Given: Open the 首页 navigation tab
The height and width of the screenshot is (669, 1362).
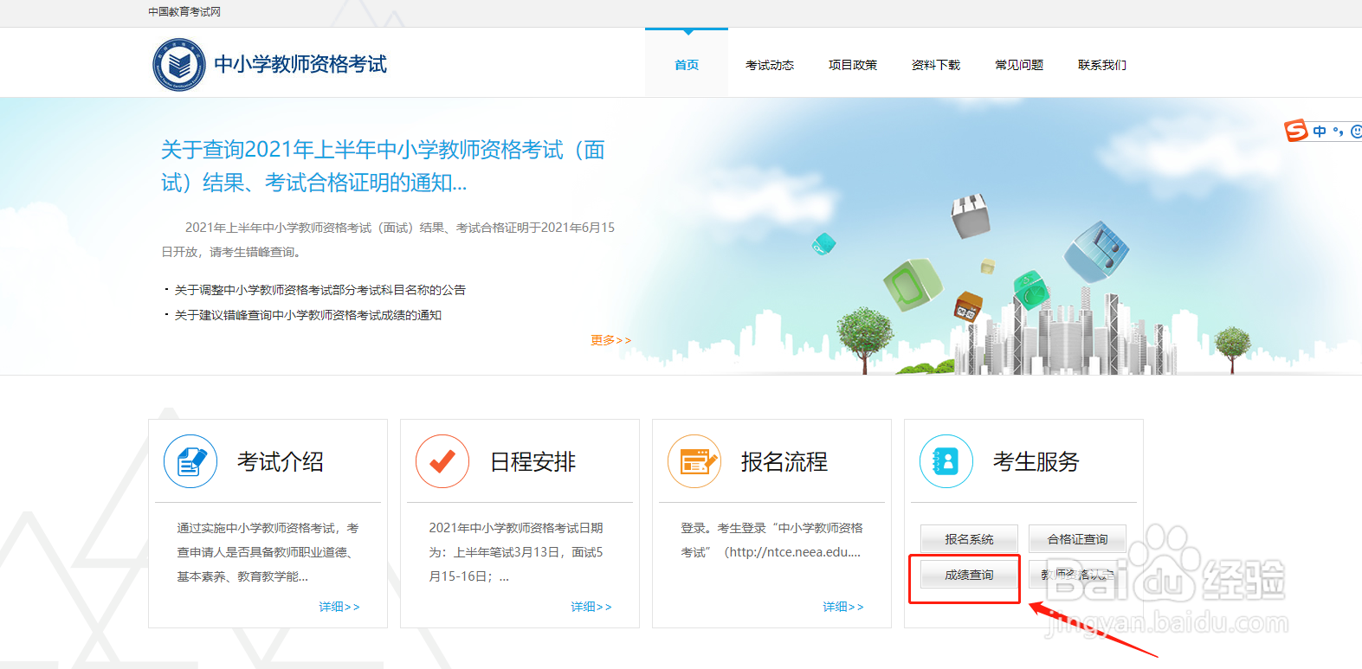Looking at the screenshot, I should pos(687,65).
